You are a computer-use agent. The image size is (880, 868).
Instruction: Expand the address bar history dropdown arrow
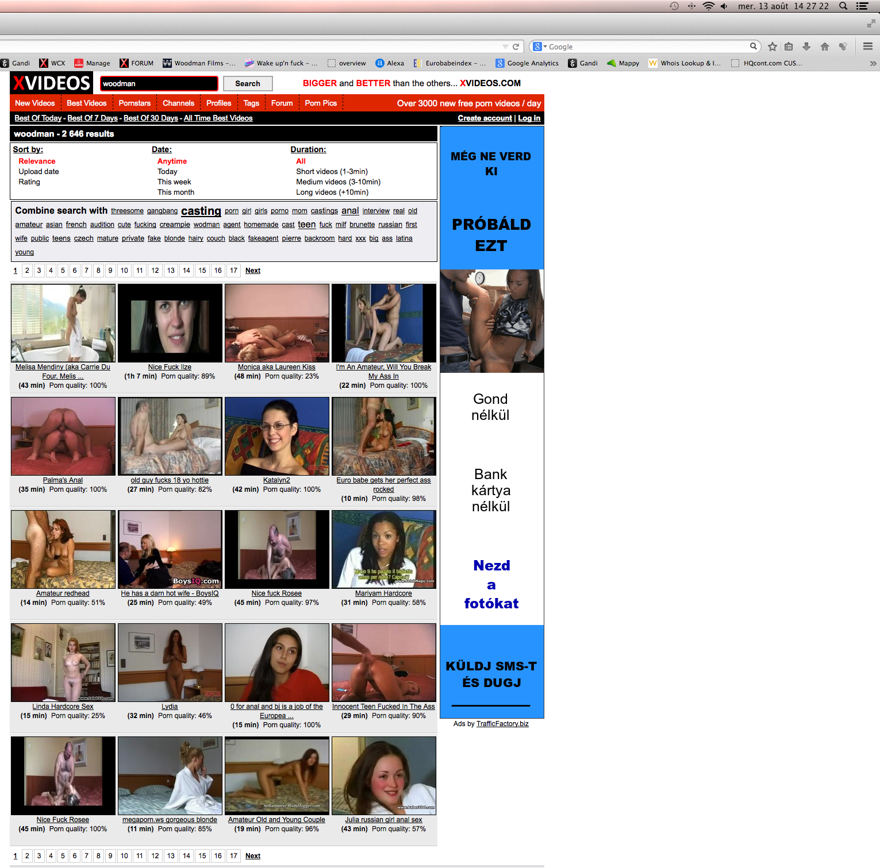pyautogui.click(x=505, y=47)
